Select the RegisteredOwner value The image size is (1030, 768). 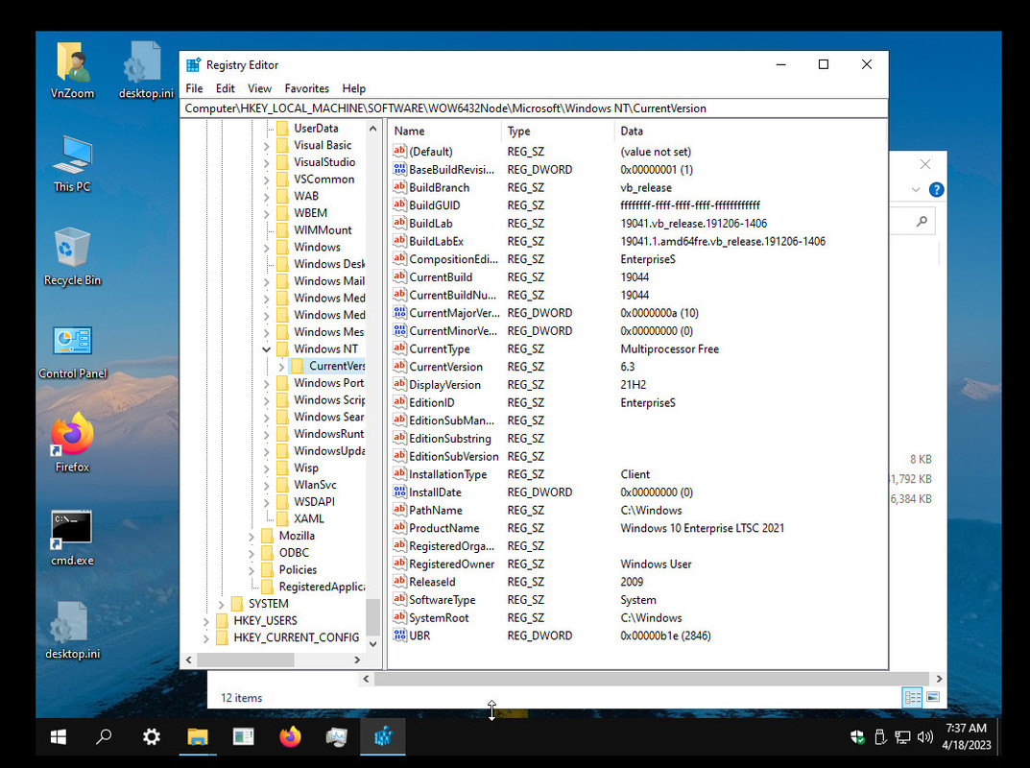click(452, 564)
